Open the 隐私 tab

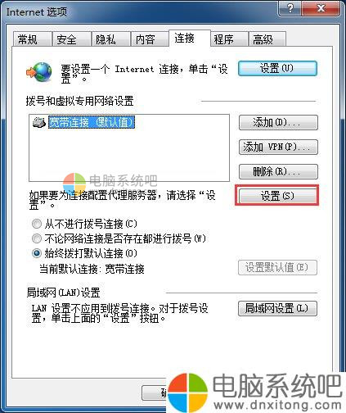[110, 39]
